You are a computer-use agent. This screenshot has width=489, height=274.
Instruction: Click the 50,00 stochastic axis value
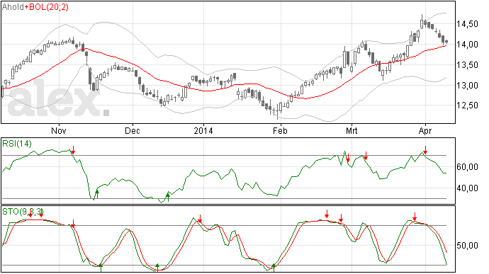[467, 246]
